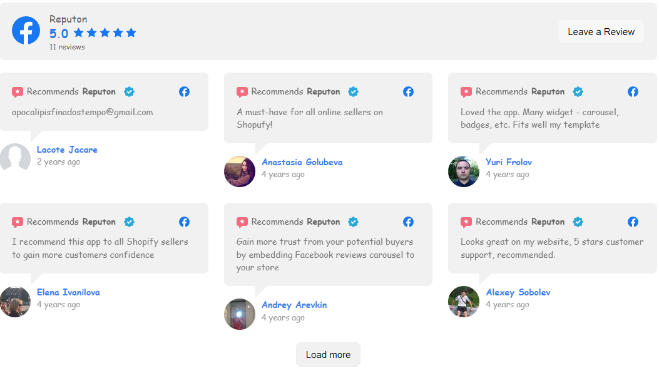659x368 pixels.
Task: Click Yuri Frolov's avatar photo
Action: coord(464,171)
